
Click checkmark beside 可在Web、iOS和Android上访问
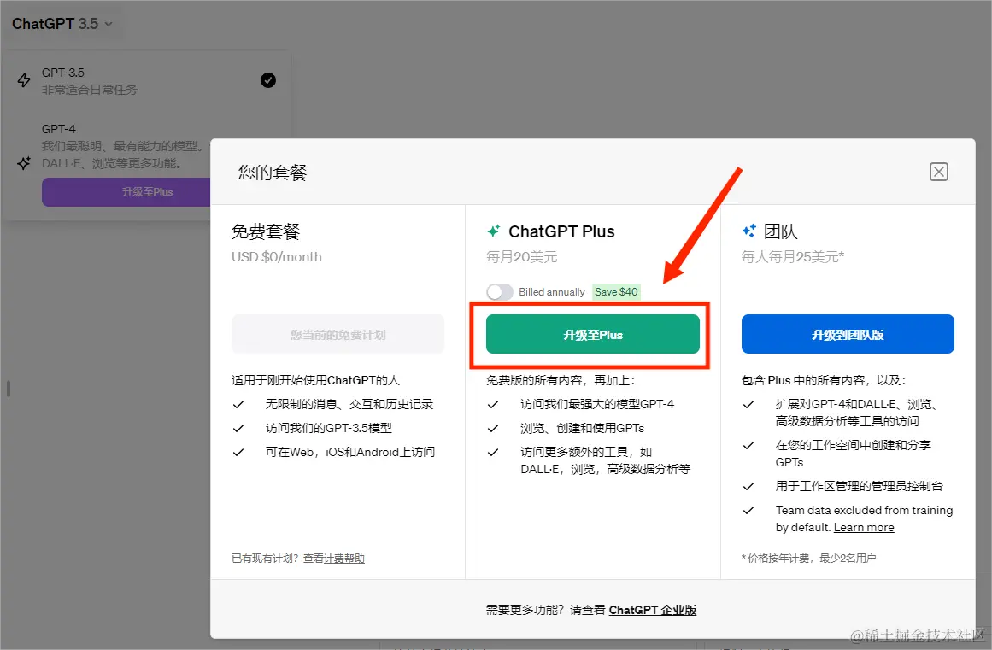click(239, 451)
